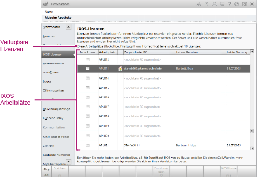The height and width of the screenshot is (177, 257).
Task: Click the IXOS@home F11 button
Action: (229, 171)
